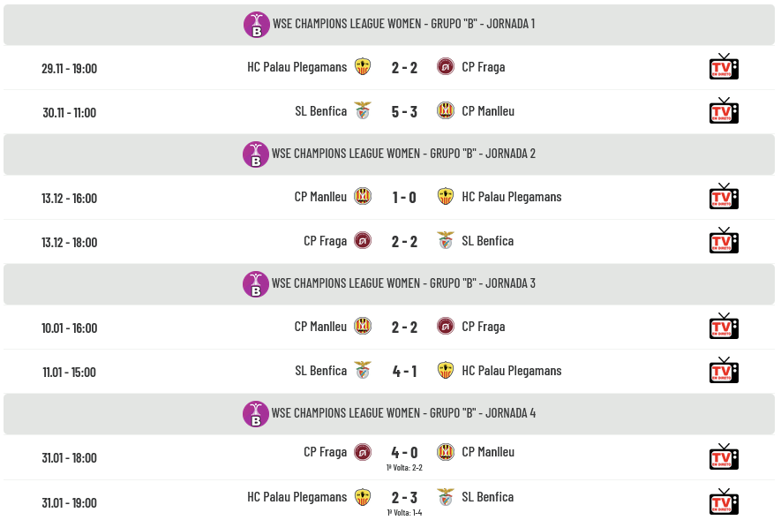
Task: Open live TV for Fraga vs Benfica 13.12
Action: coord(724,241)
